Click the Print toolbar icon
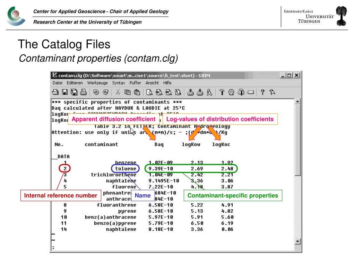355x266 pixels. [83, 92]
